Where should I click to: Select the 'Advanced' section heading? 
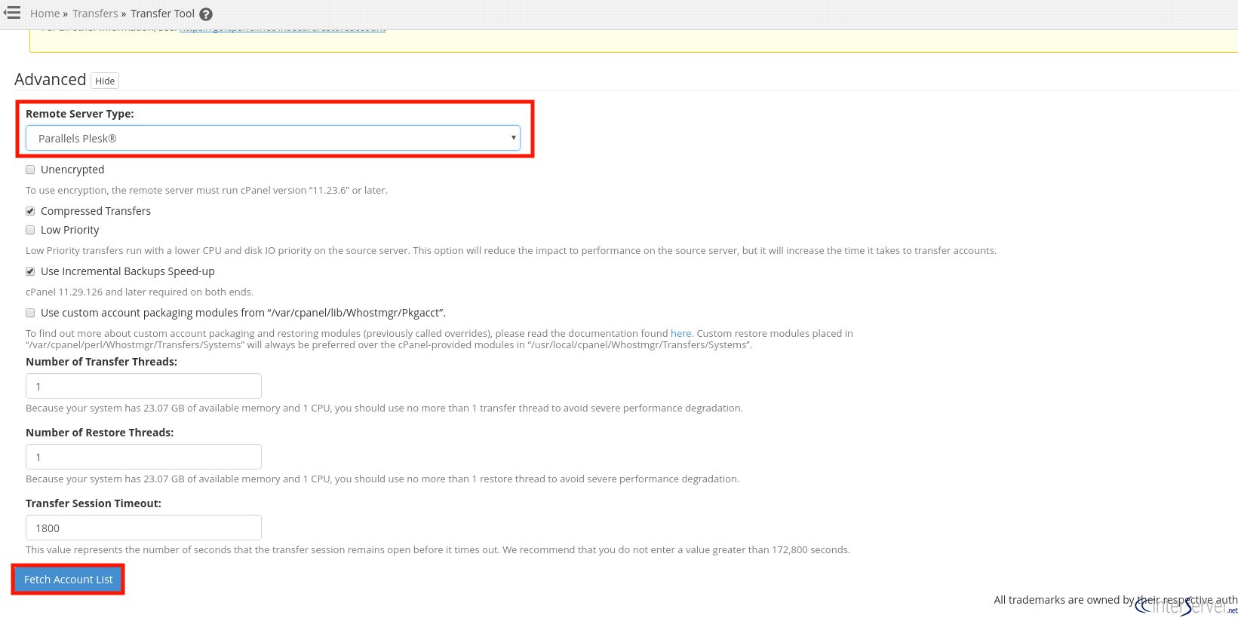51,79
